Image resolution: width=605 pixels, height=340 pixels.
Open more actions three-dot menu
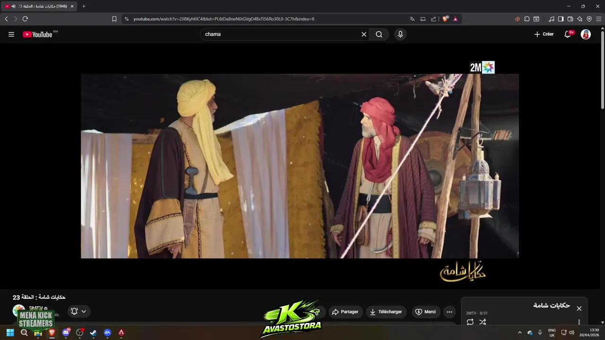point(449,312)
